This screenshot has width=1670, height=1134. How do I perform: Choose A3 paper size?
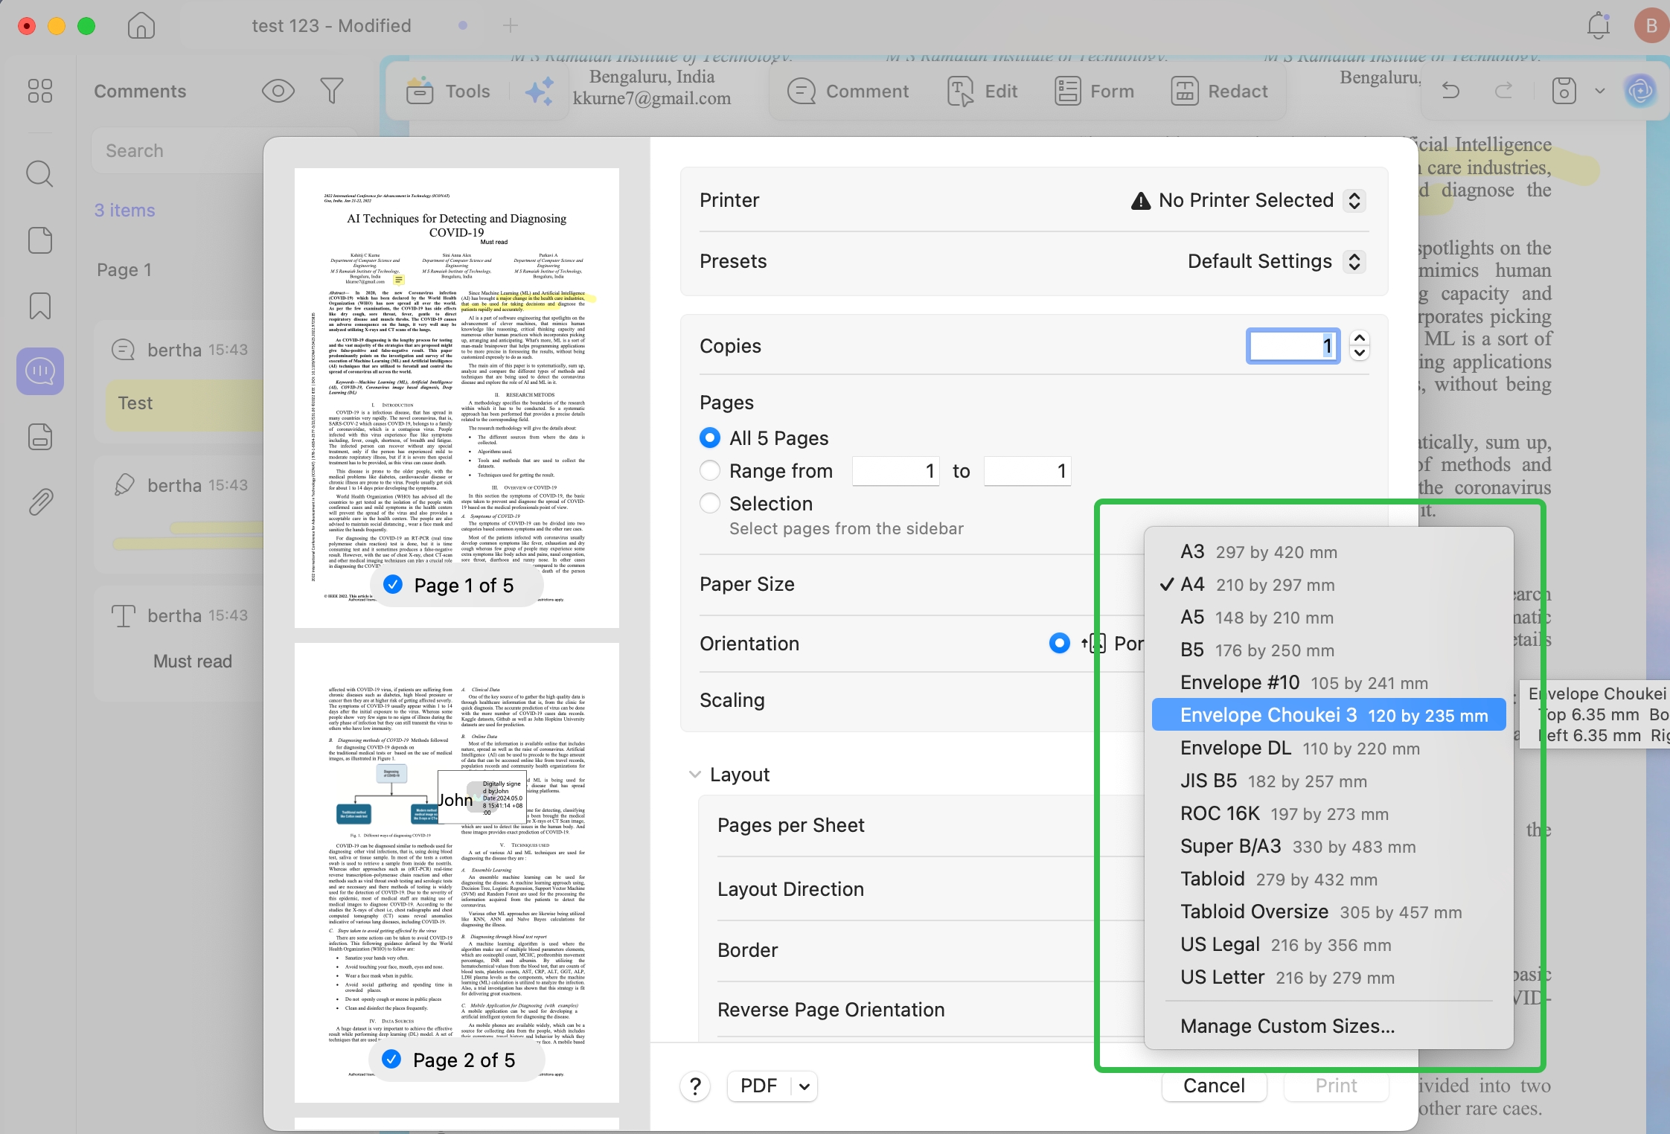tap(1328, 552)
